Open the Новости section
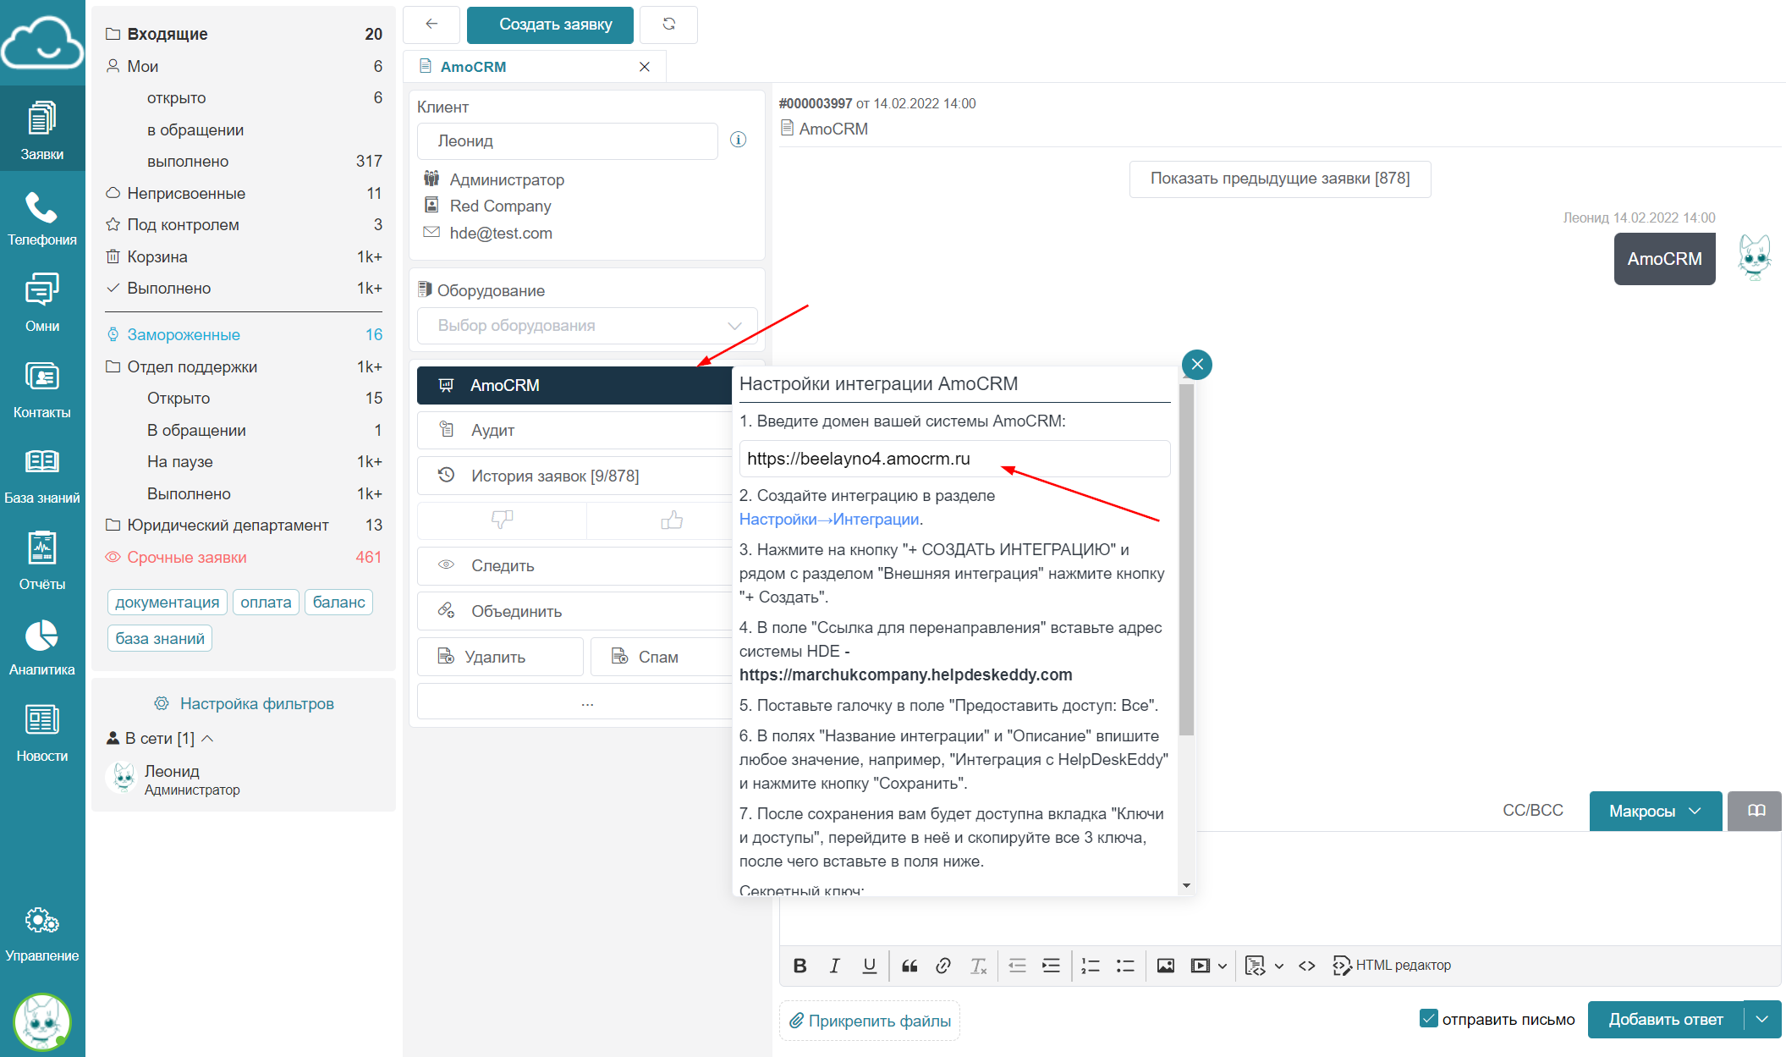 [42, 733]
